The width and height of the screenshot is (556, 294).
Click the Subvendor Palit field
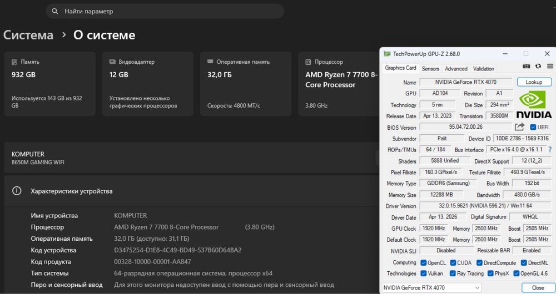[x=442, y=138]
